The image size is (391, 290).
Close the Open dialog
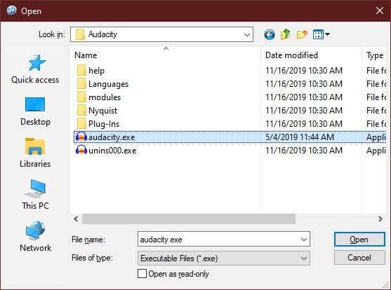tap(380, 11)
